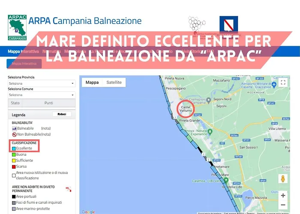Screen dimensions: 300x214
Task: Click the Natural Experience park marker
Action: coord(210,131)
